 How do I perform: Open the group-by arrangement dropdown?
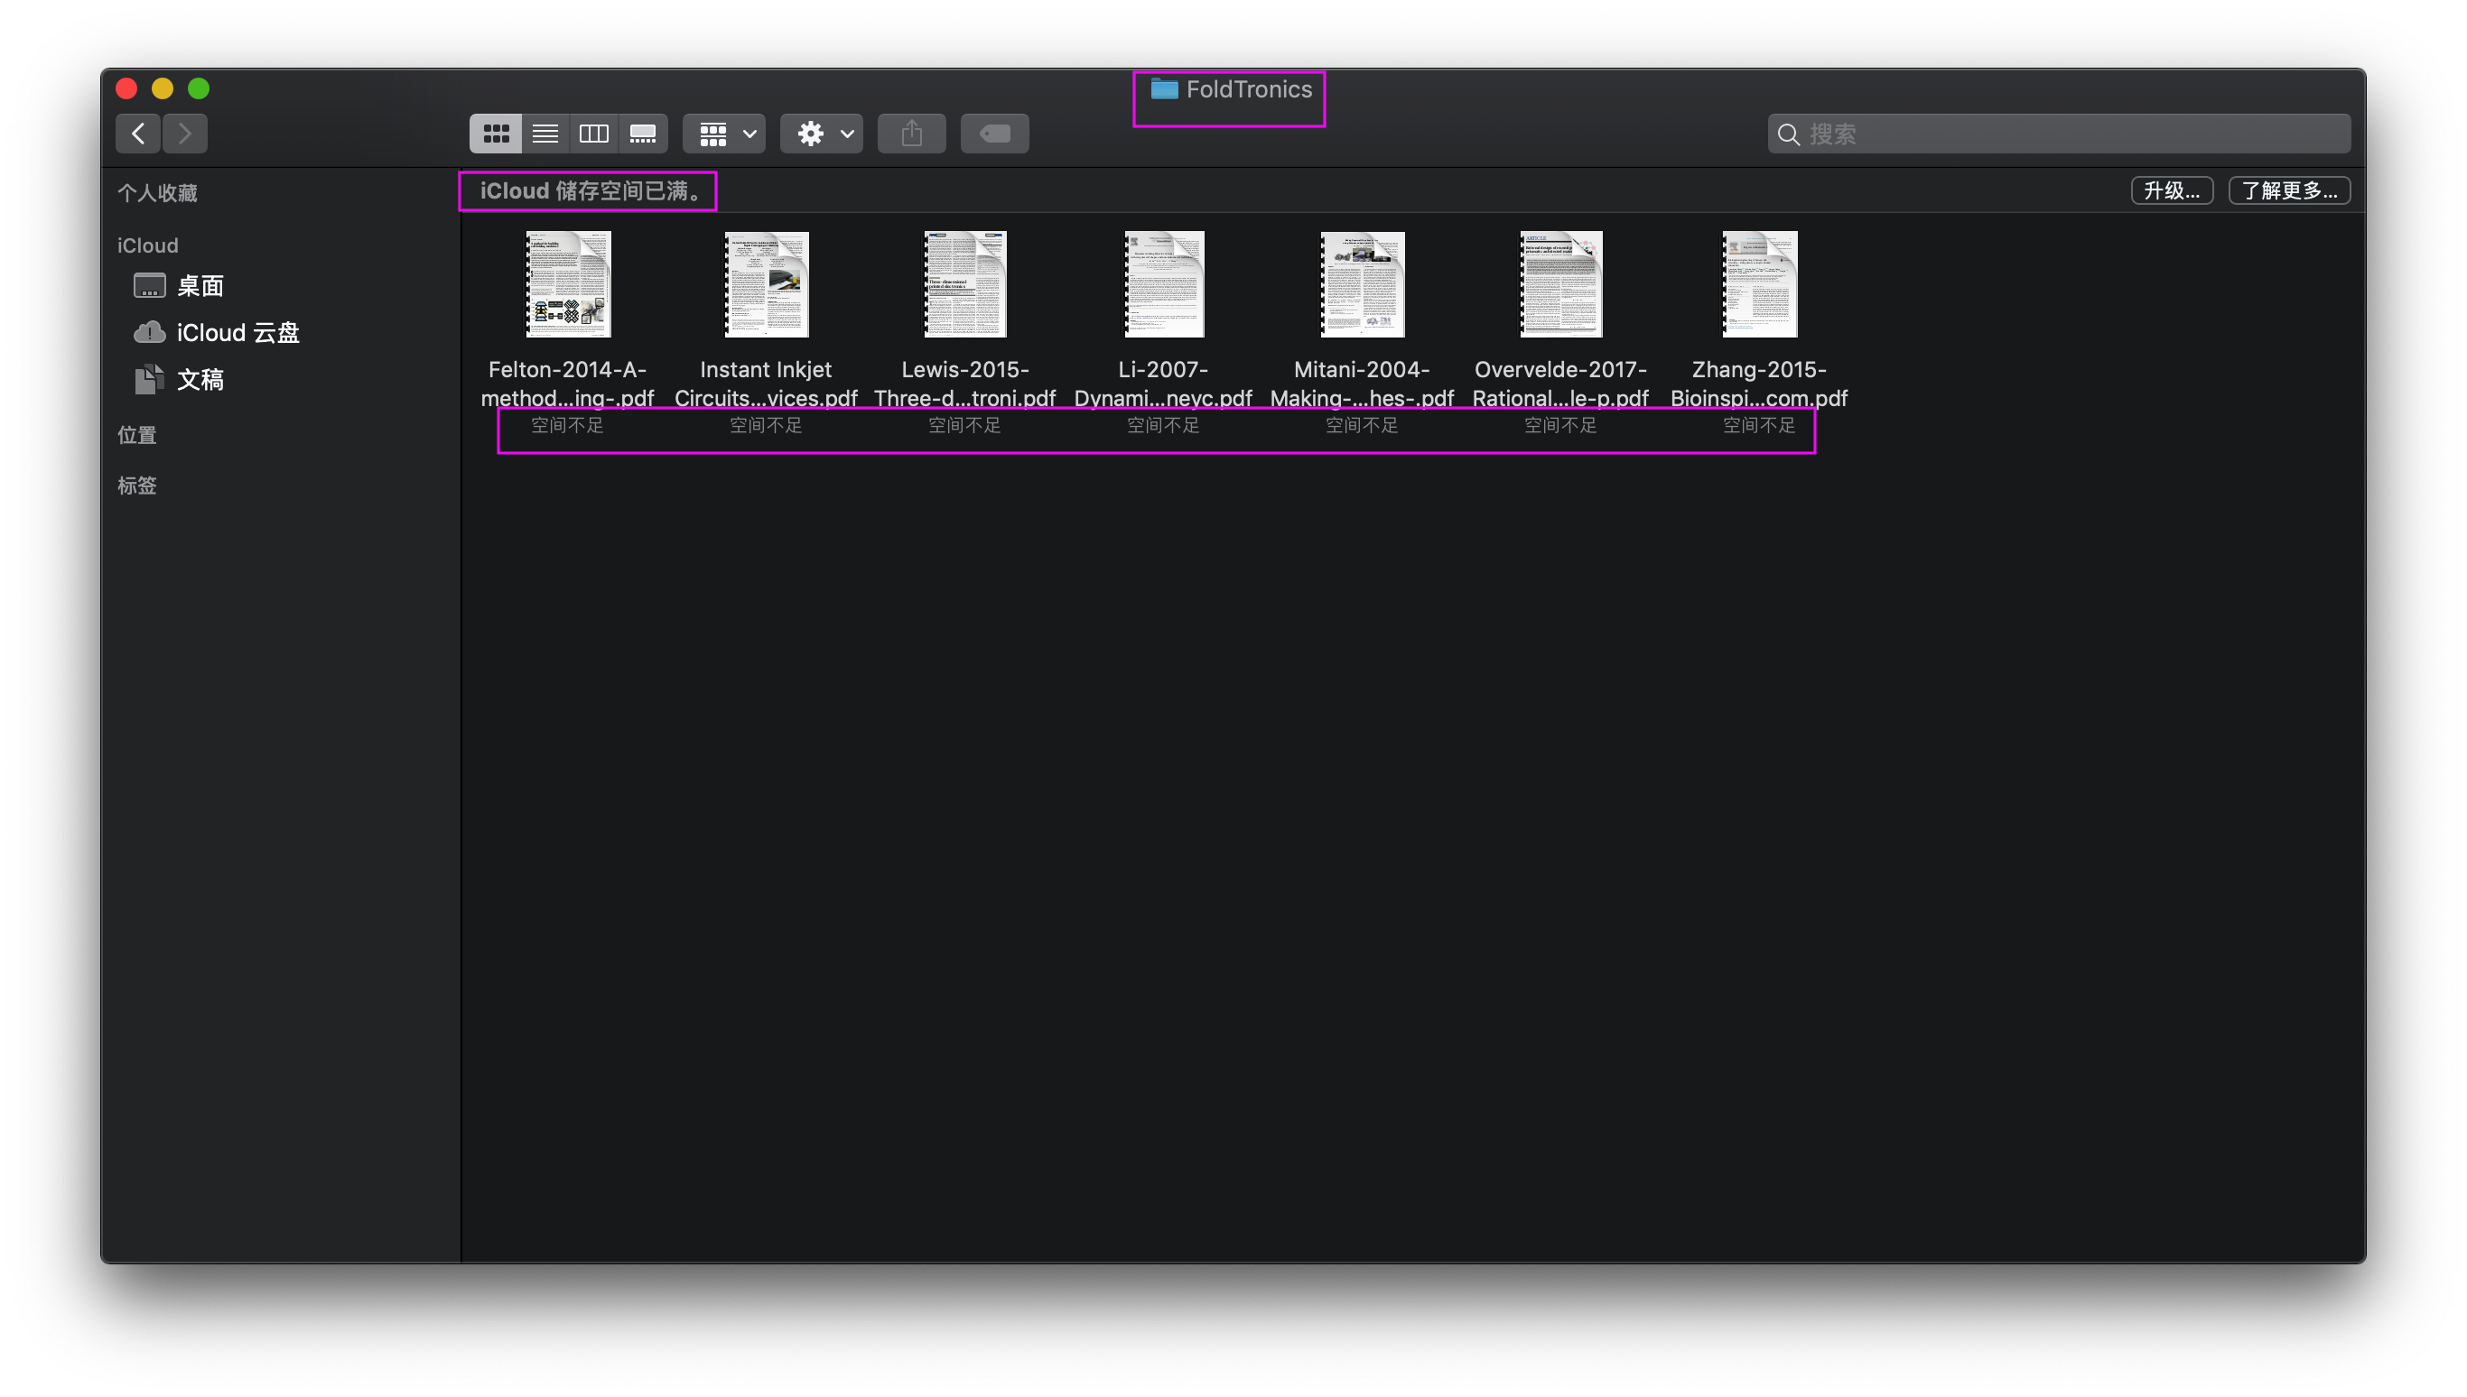[725, 134]
